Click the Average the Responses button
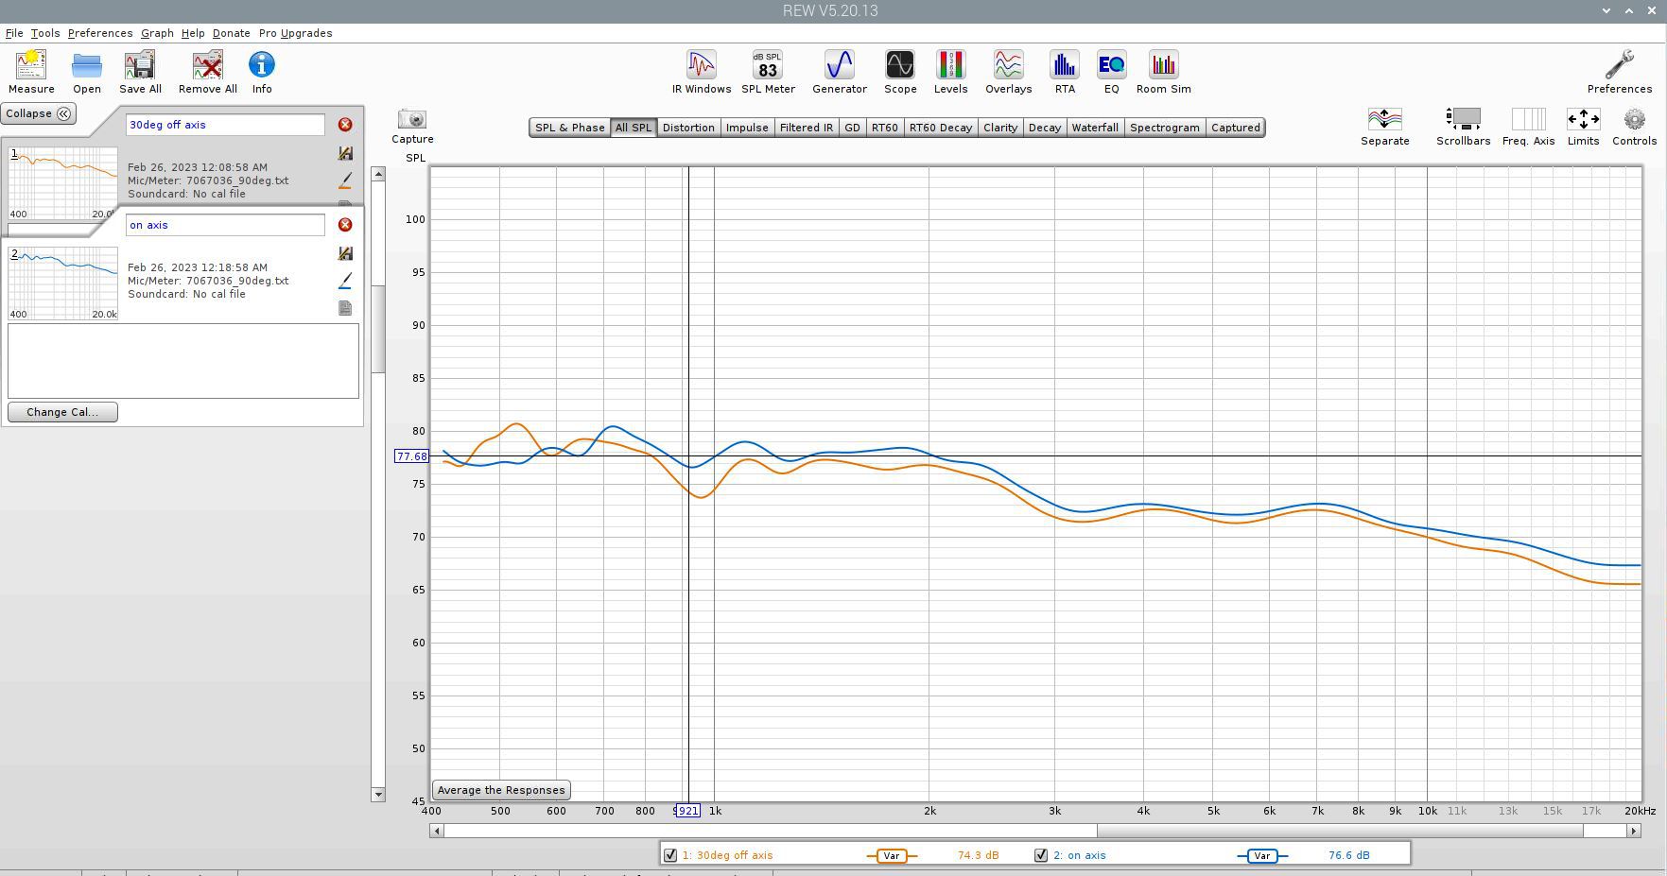Viewport: 1667px width, 876px height. (501, 790)
